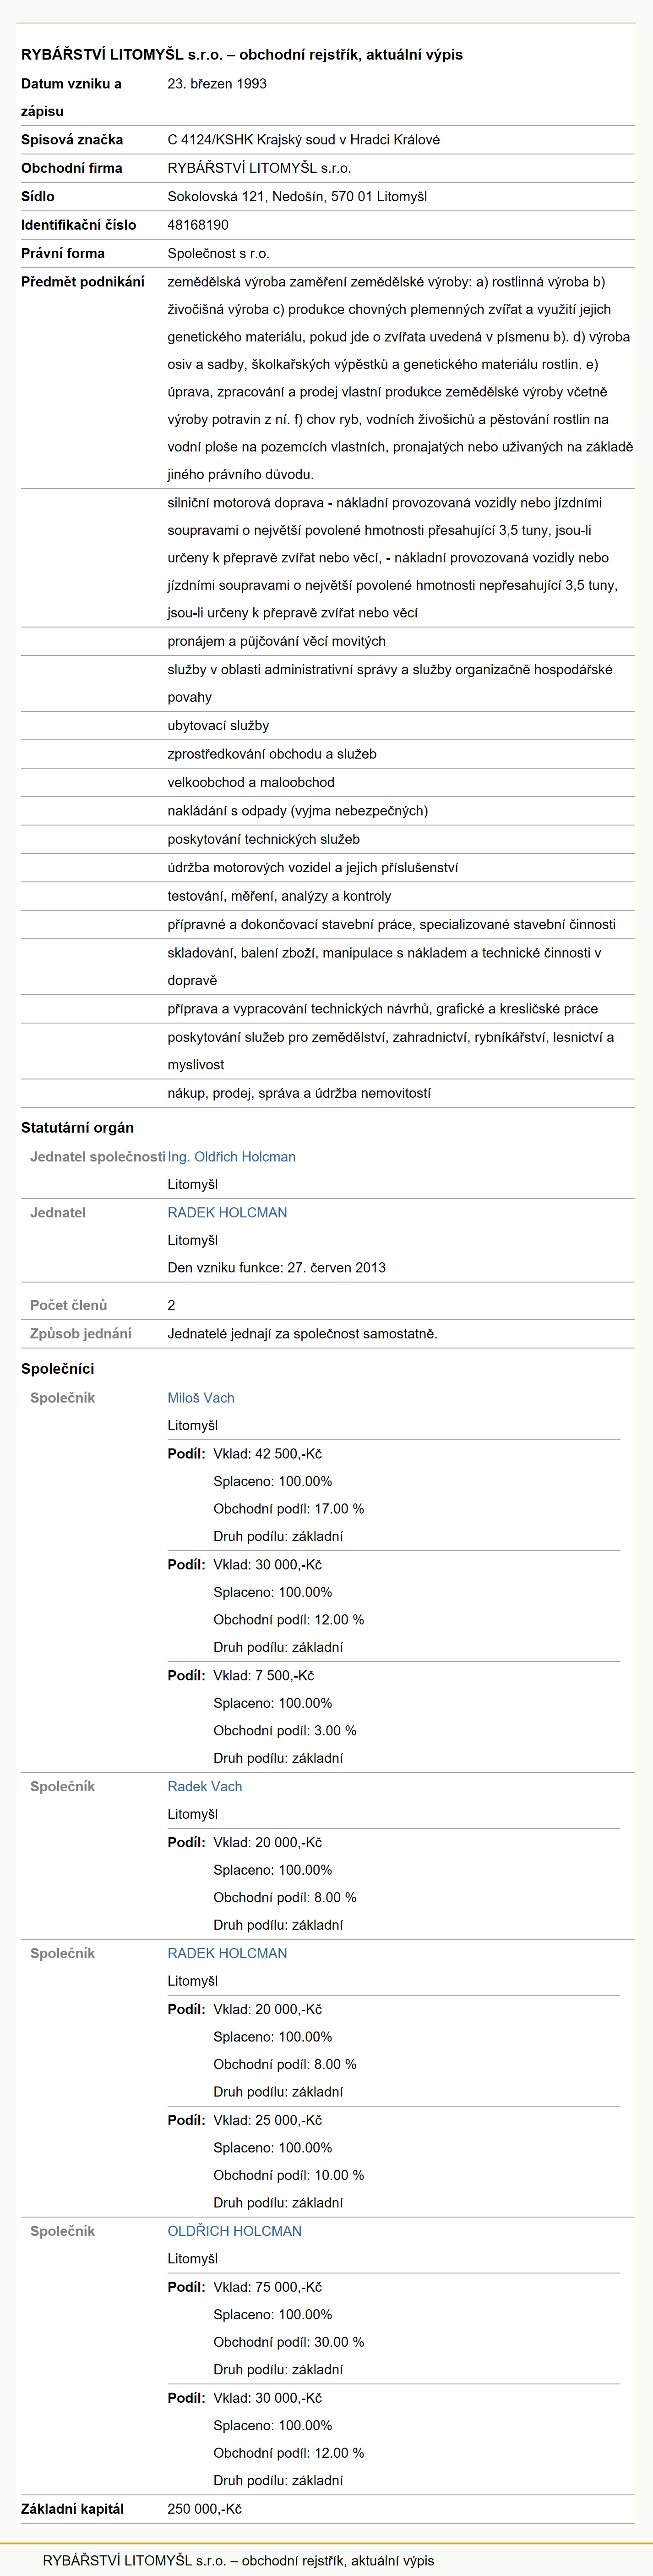The image size is (653, 2576).
Task: Click the page title heading at top
Action: coord(242,54)
